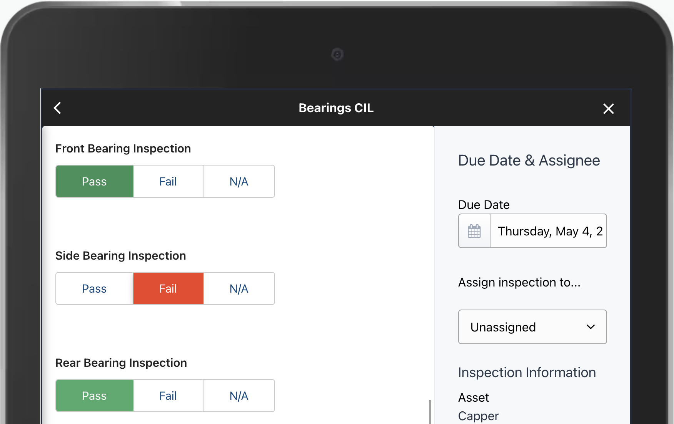Close the Bearings CIL inspection with X
Screen dimensions: 674x424
[x=608, y=109]
